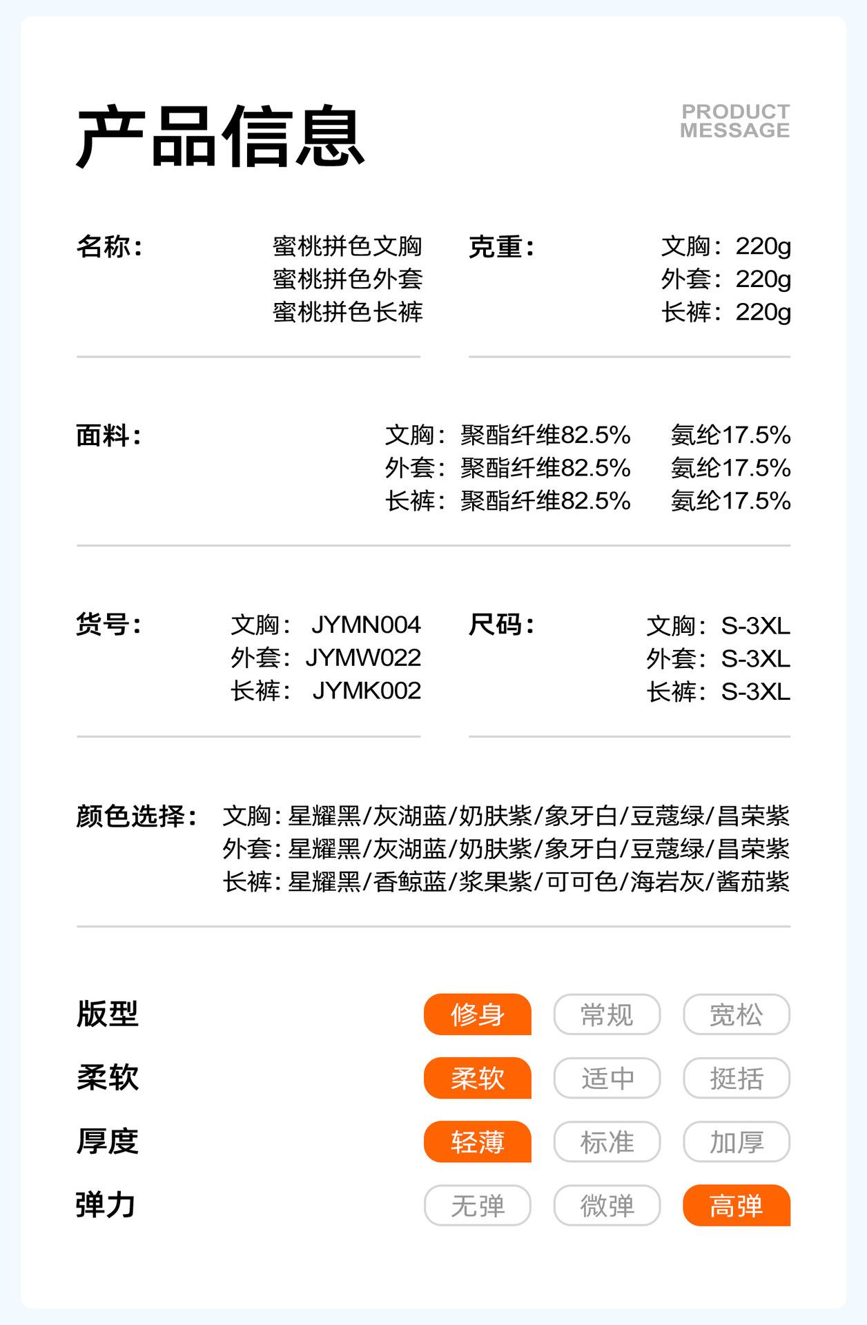Choose the 常规 fit option
The width and height of the screenshot is (867, 1325).
(607, 1014)
